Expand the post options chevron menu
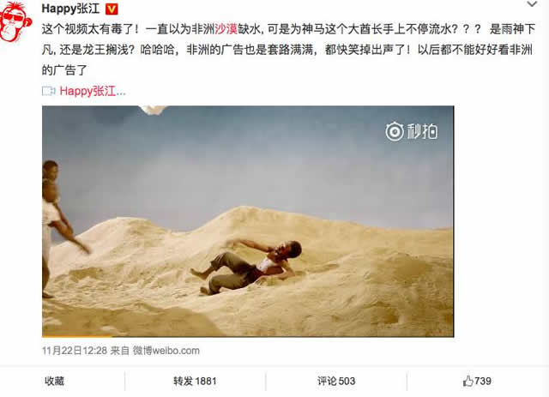 (532, 4)
